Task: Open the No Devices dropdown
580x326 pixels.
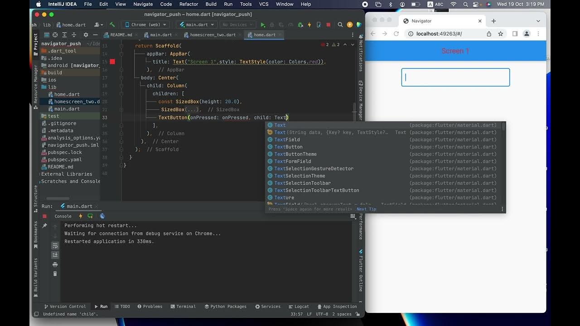Action: click(237, 25)
